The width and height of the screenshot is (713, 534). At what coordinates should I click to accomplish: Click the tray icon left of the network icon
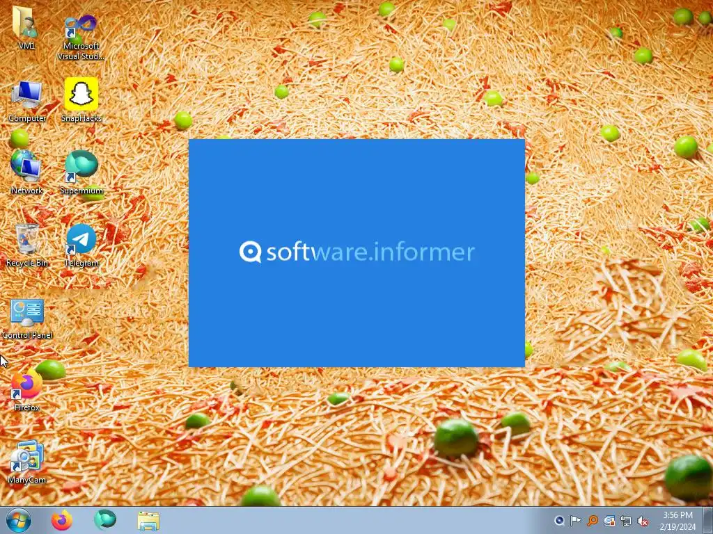tap(609, 521)
